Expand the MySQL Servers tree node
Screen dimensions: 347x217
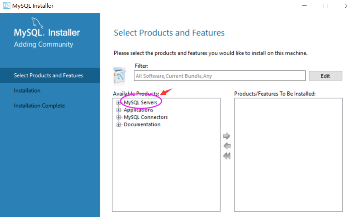(119, 103)
